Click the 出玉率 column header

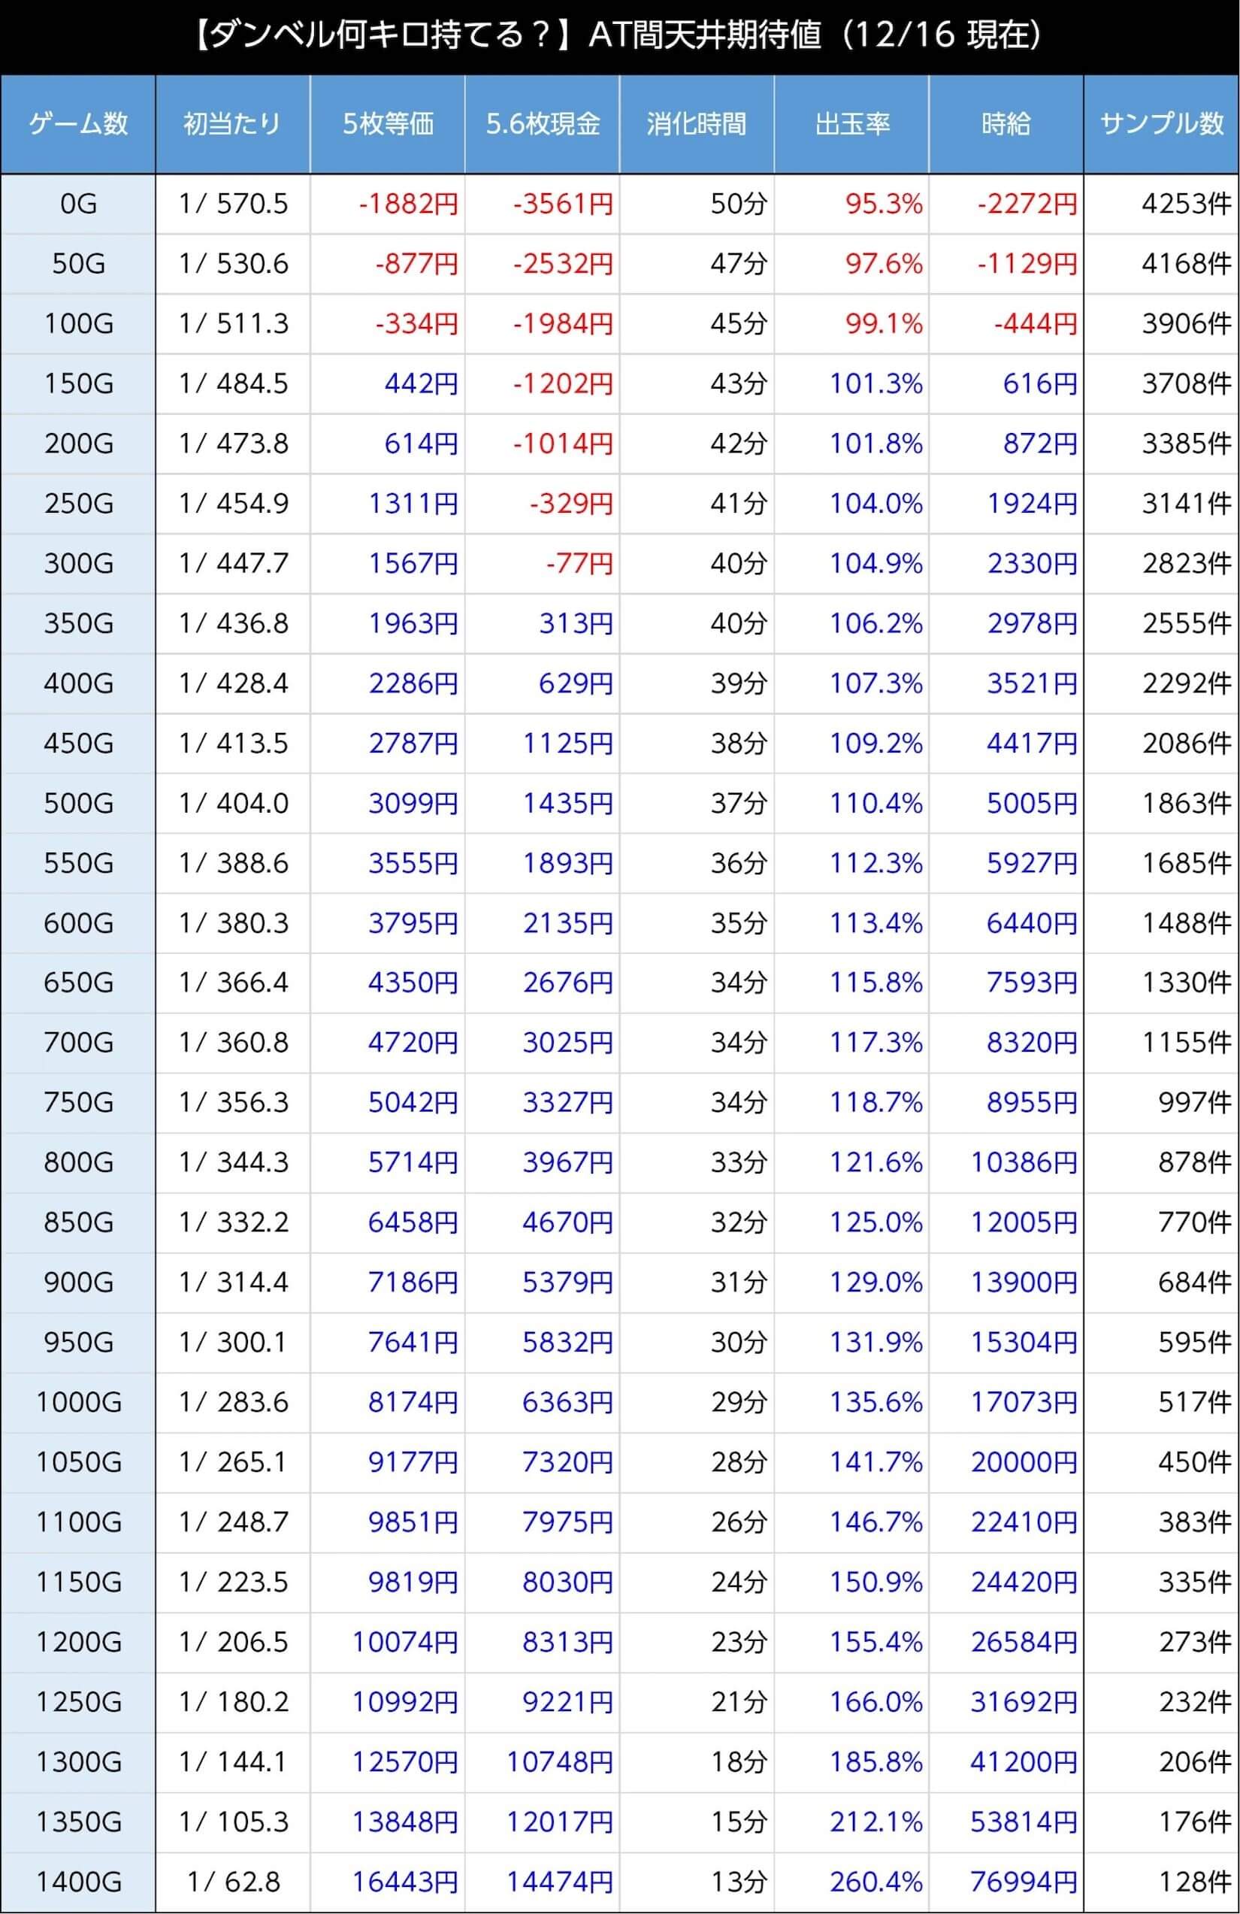851,124
